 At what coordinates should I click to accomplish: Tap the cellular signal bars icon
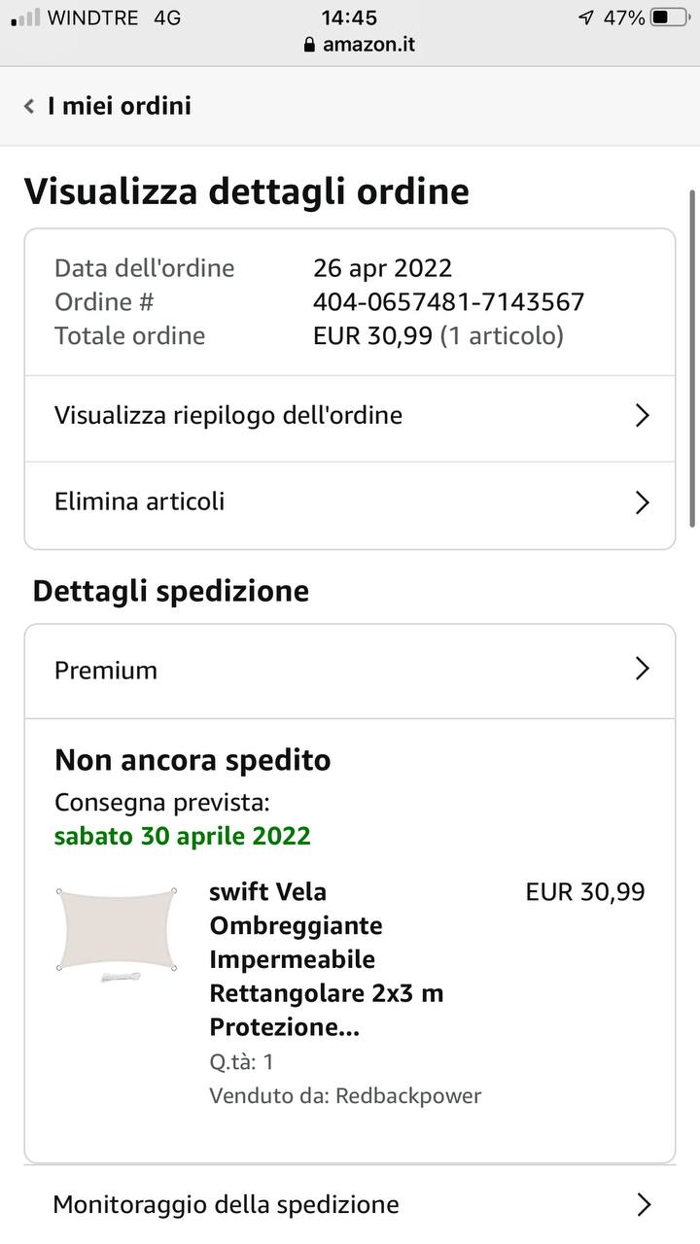tap(26, 17)
